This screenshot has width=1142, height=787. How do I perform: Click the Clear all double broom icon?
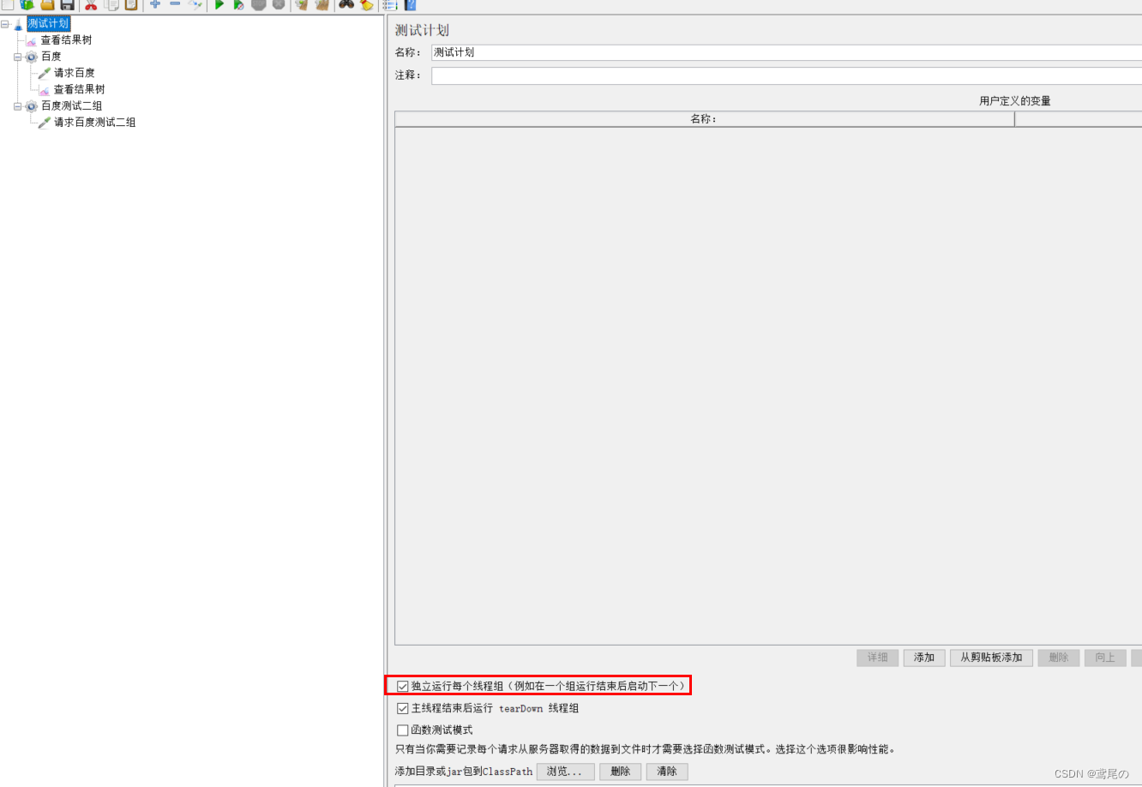(322, 4)
